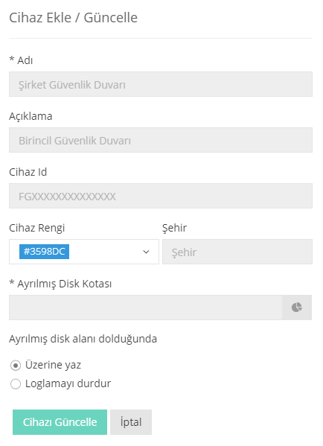Screen dimensions: 323x446
Task: Click the Cihaz Rengi label
Action: point(37,228)
